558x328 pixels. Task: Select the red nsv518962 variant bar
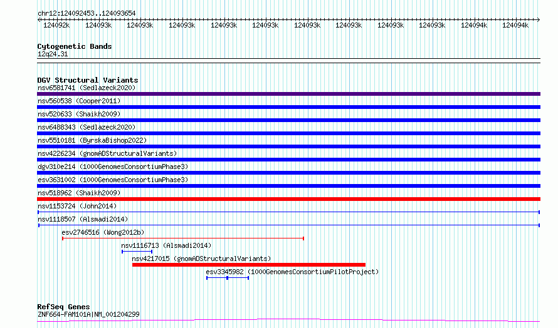click(x=288, y=199)
